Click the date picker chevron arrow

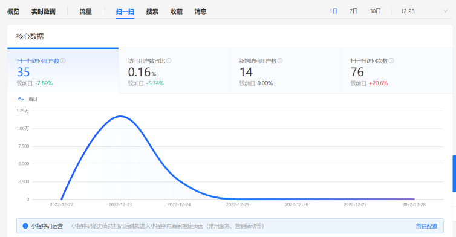[x=445, y=11]
